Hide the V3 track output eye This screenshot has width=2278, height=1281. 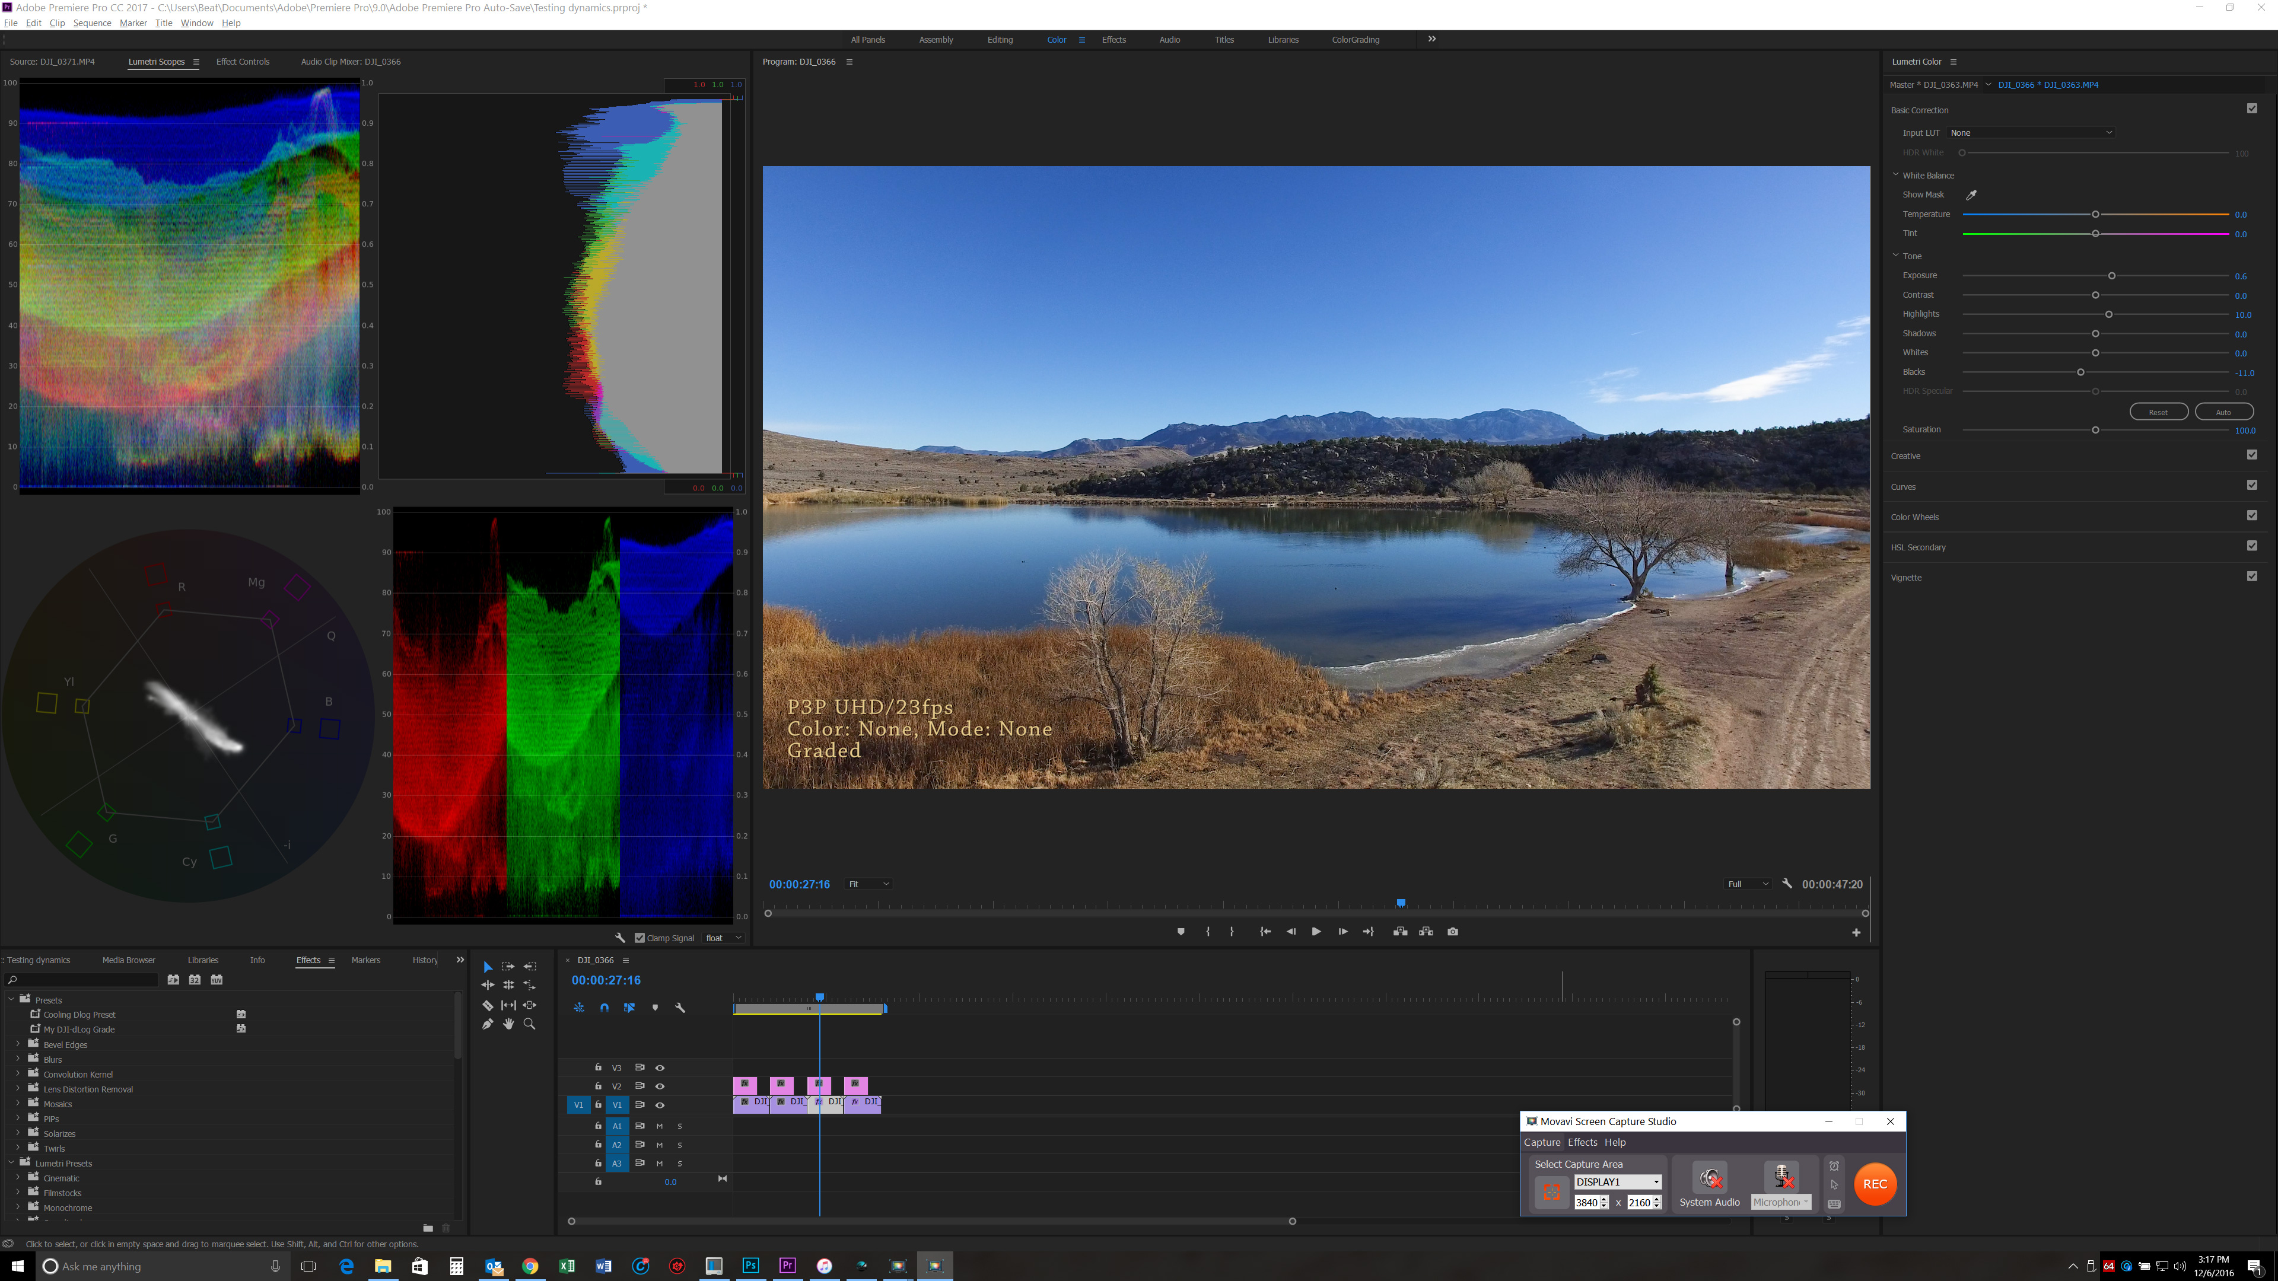[660, 1068]
